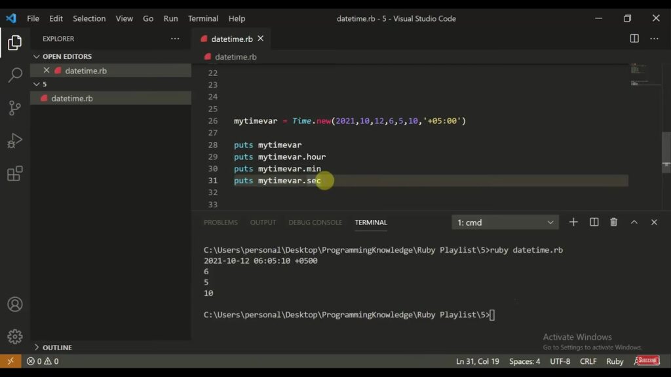Collapse the folder 5 section

pyautogui.click(x=37, y=84)
